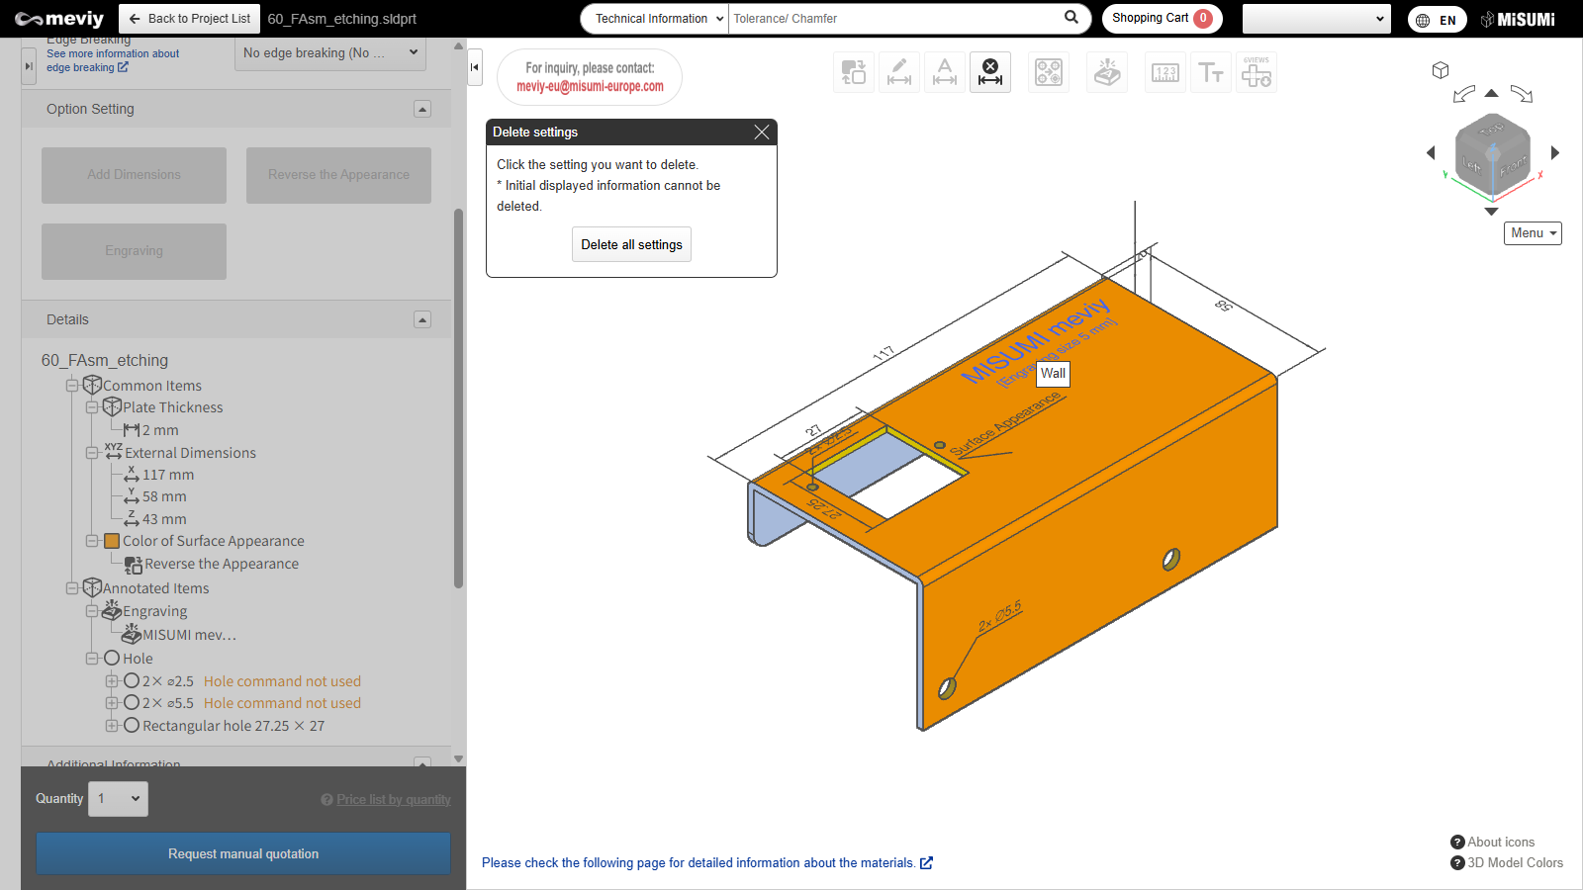Expand the Rectangular hole 27.25 × 27 node
The width and height of the screenshot is (1583, 890).
(112, 726)
